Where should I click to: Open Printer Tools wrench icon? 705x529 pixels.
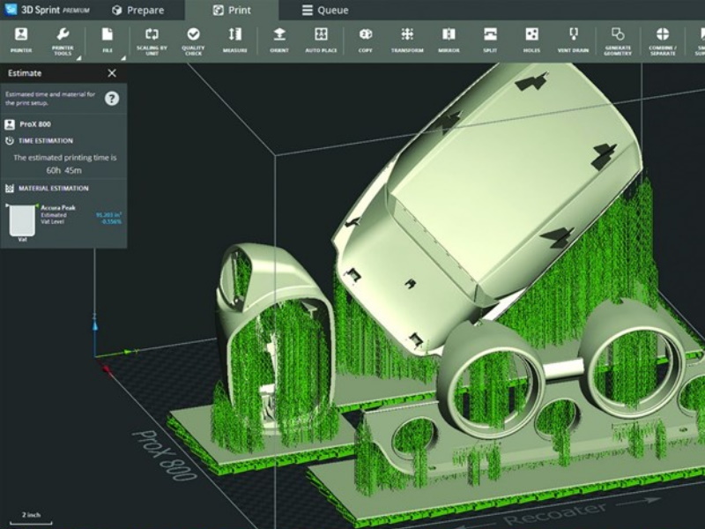[63, 34]
